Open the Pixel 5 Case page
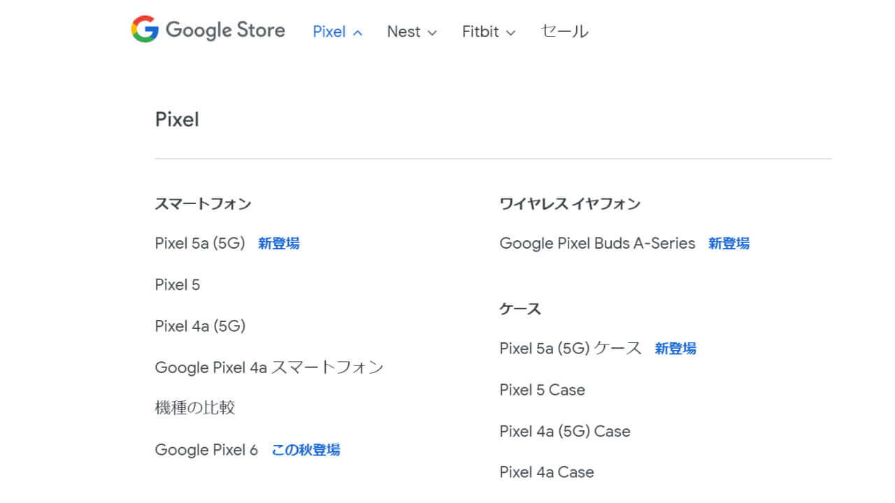The width and height of the screenshot is (895, 503). pyautogui.click(x=542, y=390)
